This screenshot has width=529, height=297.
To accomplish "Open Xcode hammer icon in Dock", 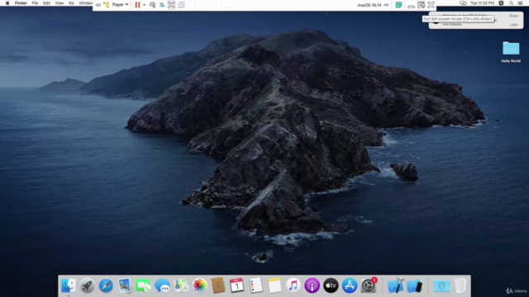I will (395, 285).
